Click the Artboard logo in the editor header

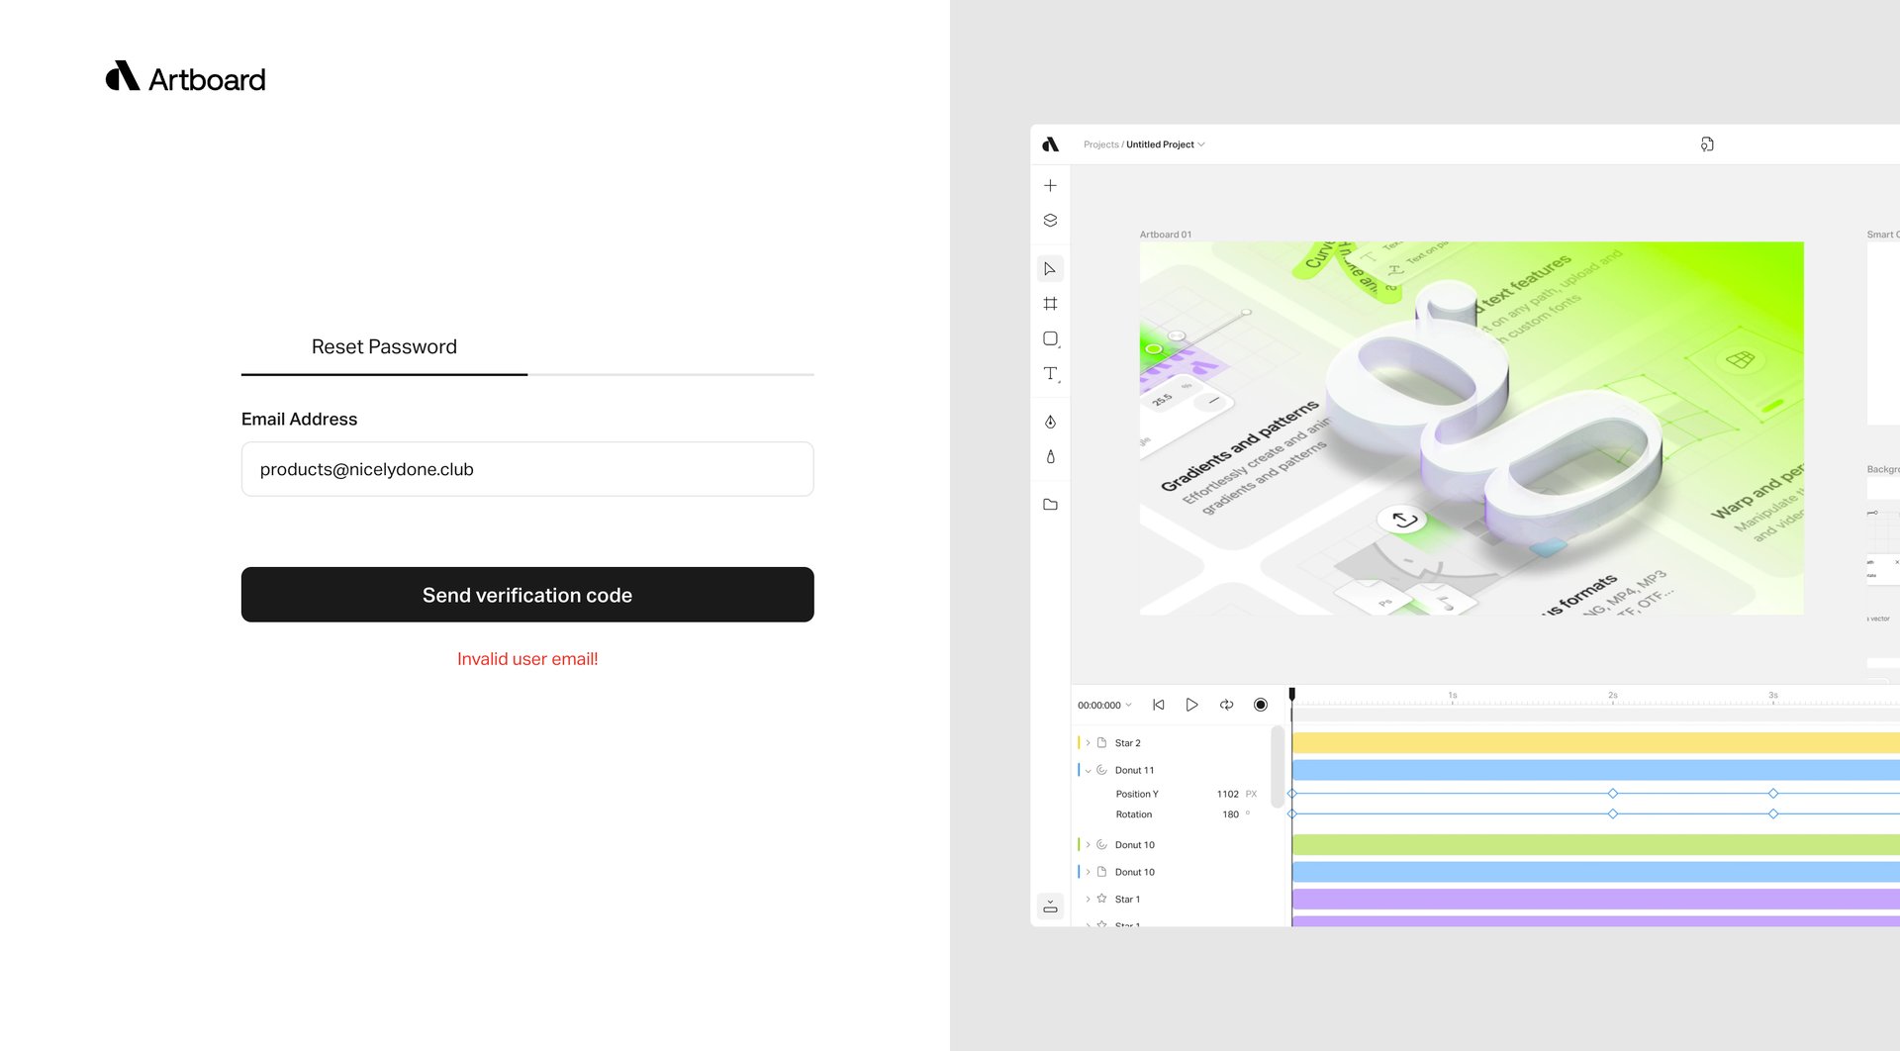click(x=1051, y=144)
